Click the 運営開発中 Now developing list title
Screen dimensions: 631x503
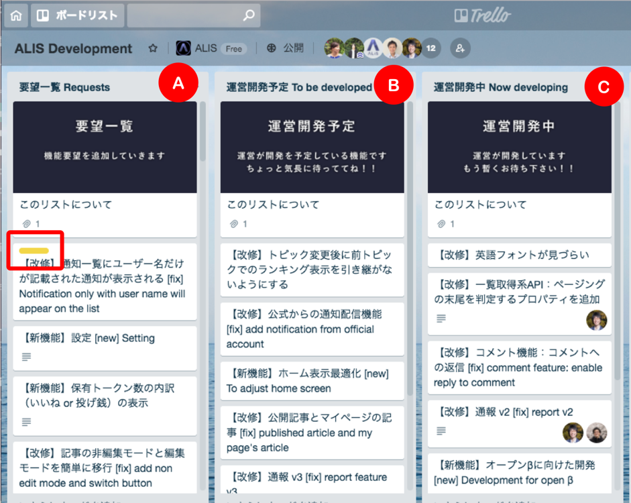pos(500,87)
